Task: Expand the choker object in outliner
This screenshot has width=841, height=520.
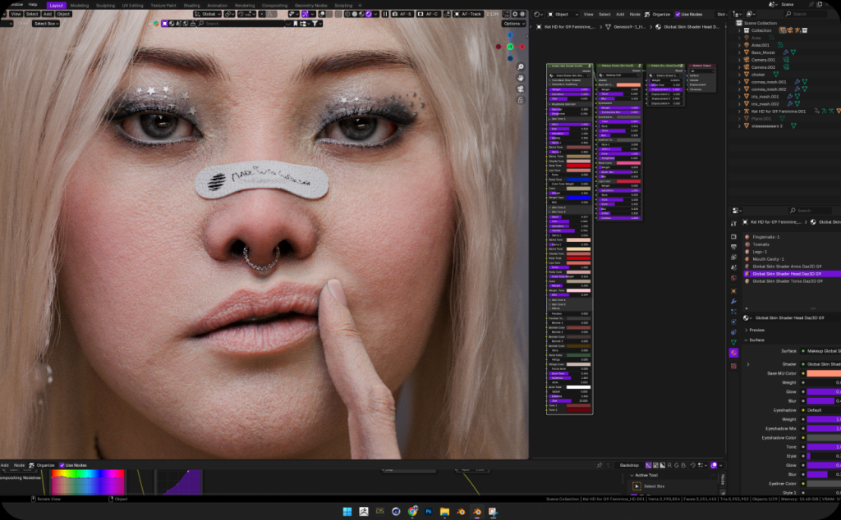Action: 739,75
